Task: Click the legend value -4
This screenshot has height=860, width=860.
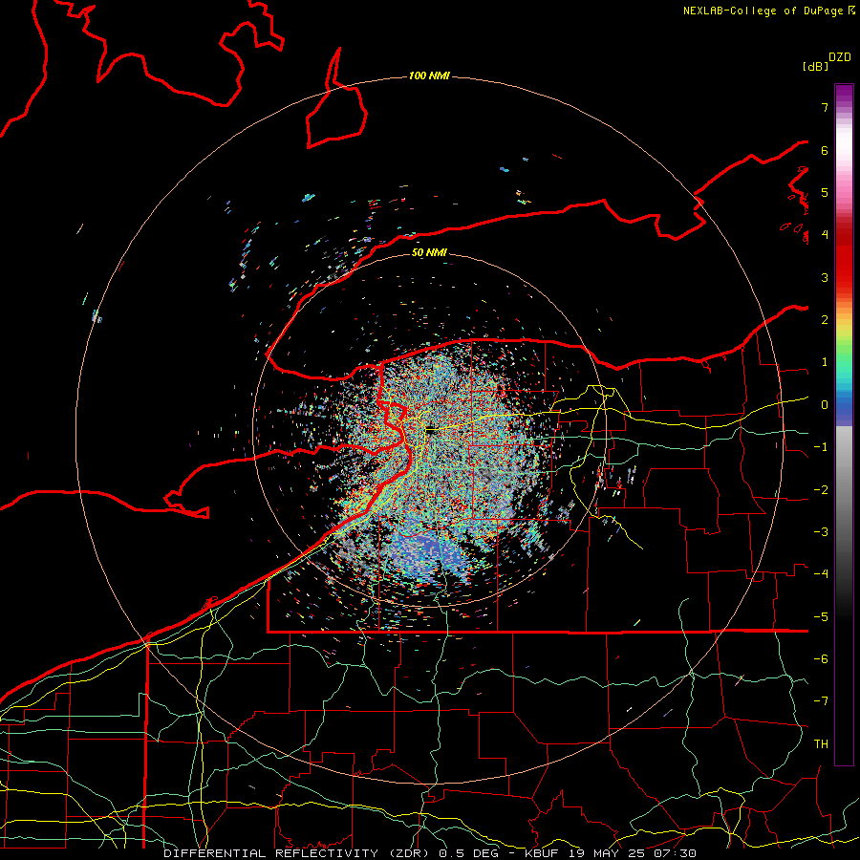Action: [x=821, y=574]
